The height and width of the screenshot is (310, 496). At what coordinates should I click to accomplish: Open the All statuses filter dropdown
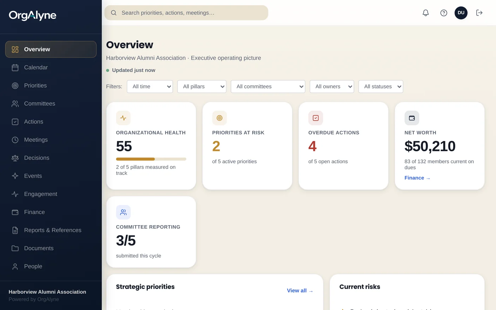tap(381, 87)
